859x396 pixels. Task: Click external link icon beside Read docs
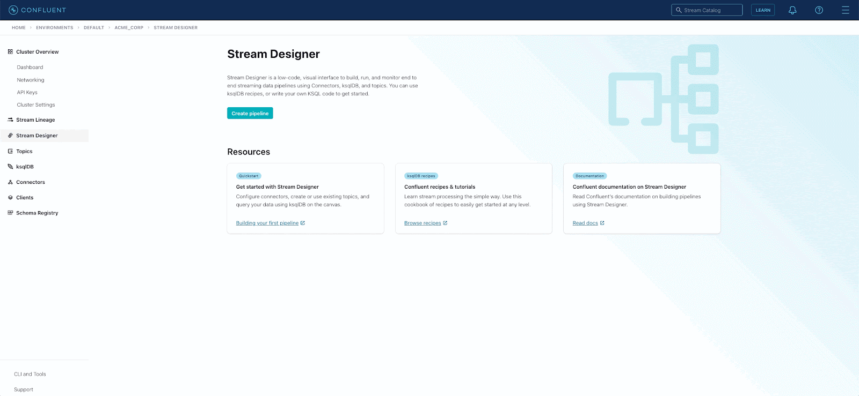click(602, 223)
